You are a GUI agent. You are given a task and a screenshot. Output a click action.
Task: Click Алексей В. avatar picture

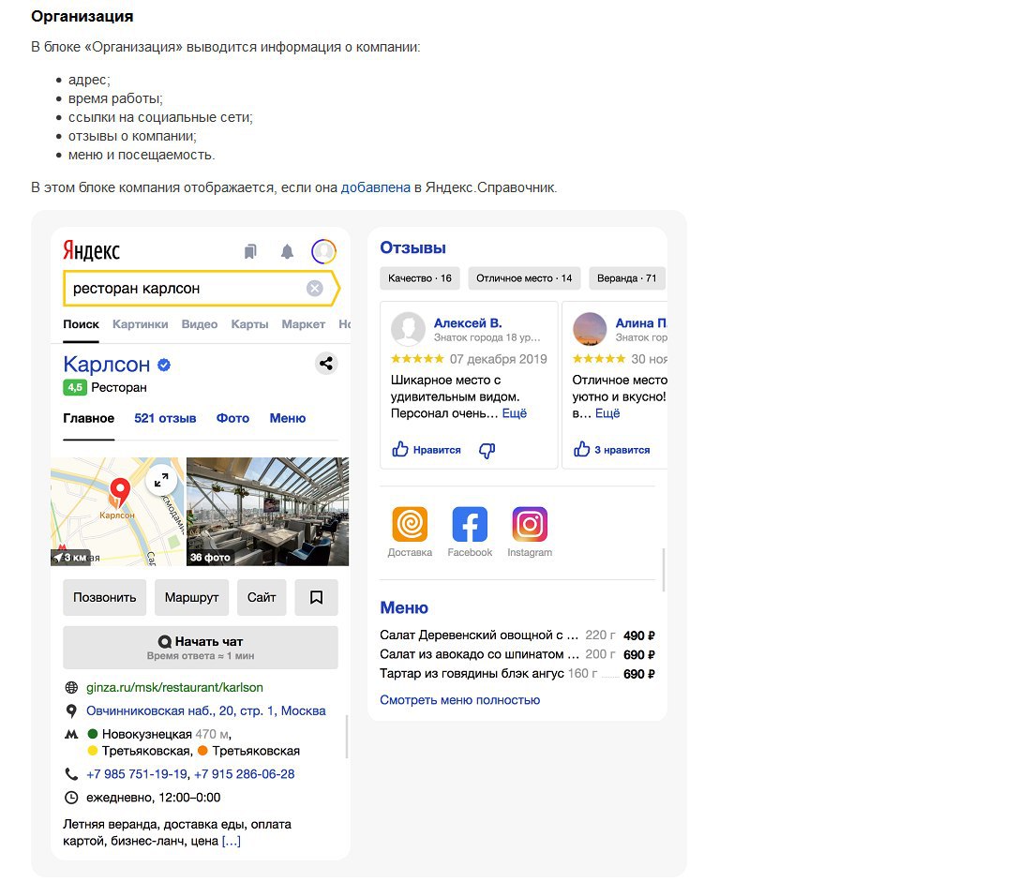408,329
